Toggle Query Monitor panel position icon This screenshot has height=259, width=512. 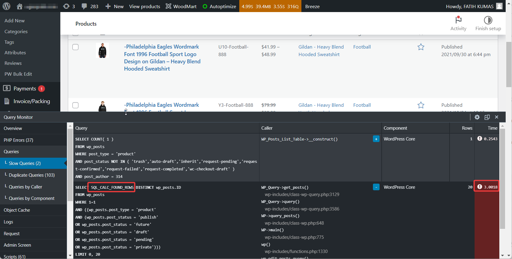pos(487,117)
